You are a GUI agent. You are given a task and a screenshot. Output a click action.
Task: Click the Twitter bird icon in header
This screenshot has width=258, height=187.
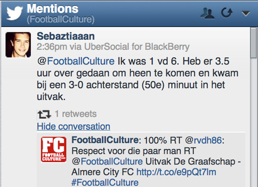click(x=14, y=13)
